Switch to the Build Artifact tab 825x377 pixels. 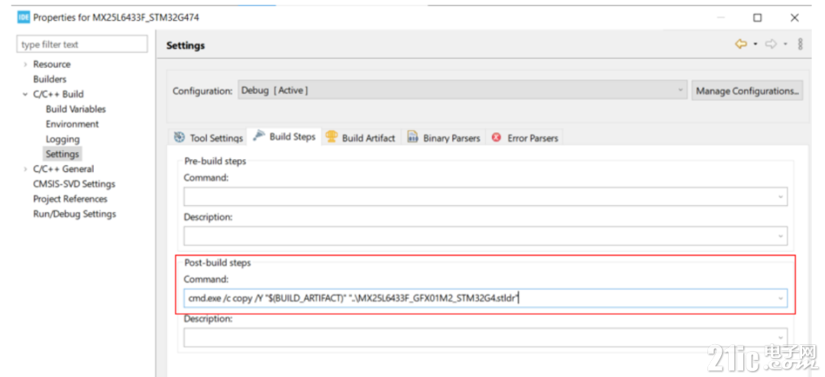pyautogui.click(x=361, y=138)
